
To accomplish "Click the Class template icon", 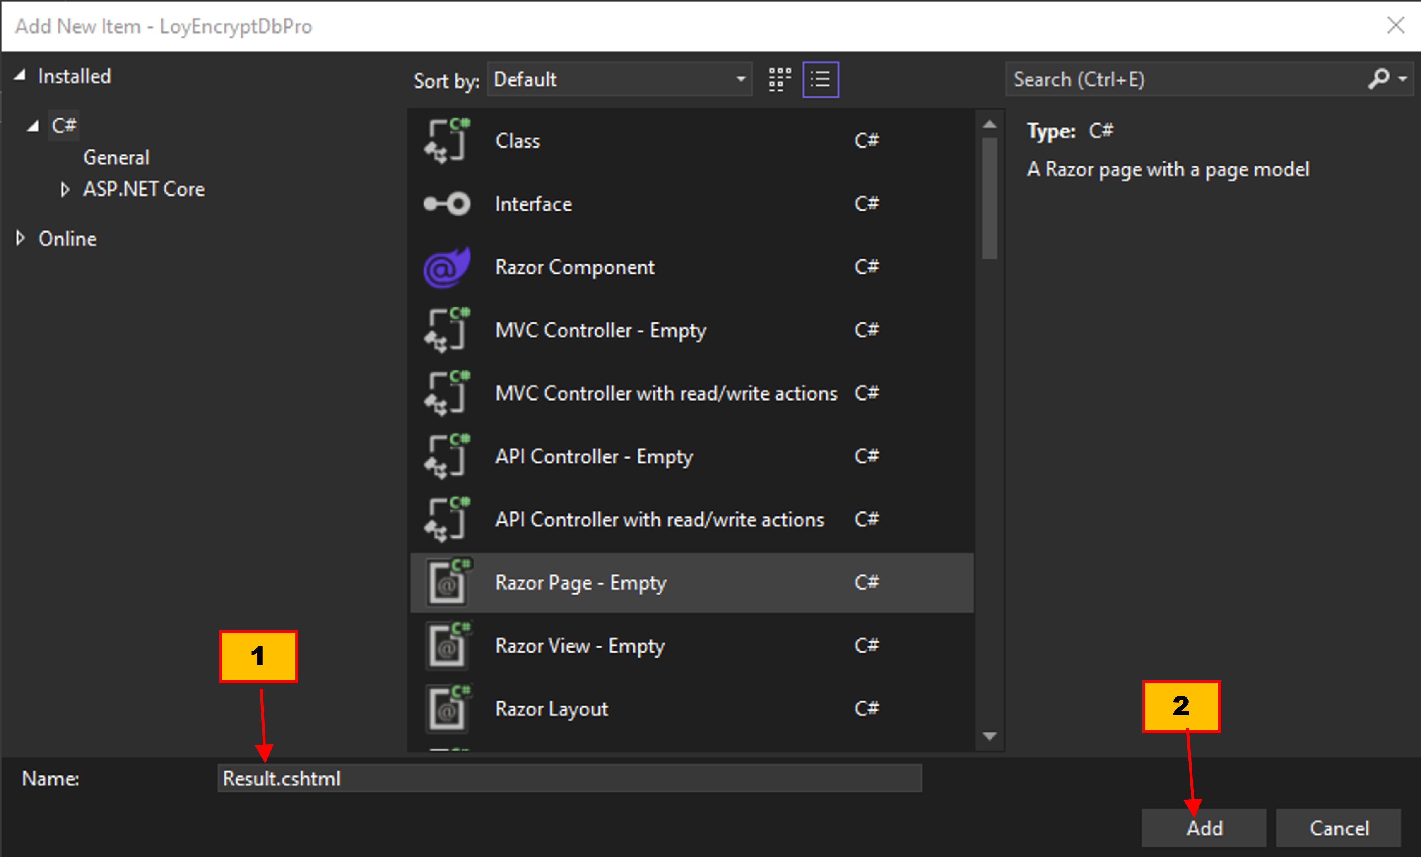I will tap(446, 141).
